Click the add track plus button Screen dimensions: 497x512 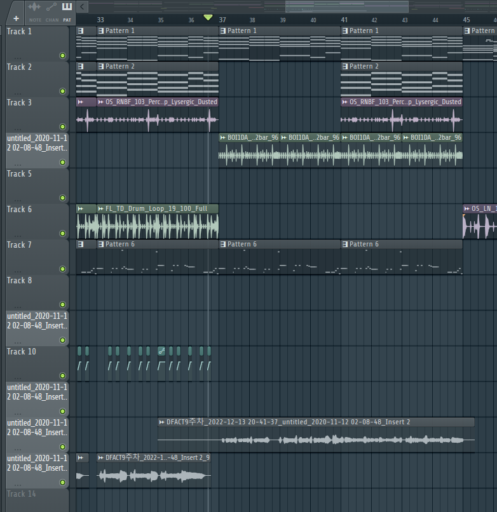tap(16, 18)
